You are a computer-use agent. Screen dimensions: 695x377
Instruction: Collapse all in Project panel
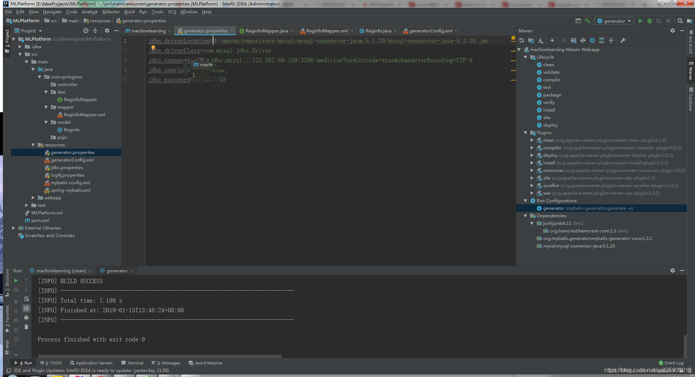[95, 31]
